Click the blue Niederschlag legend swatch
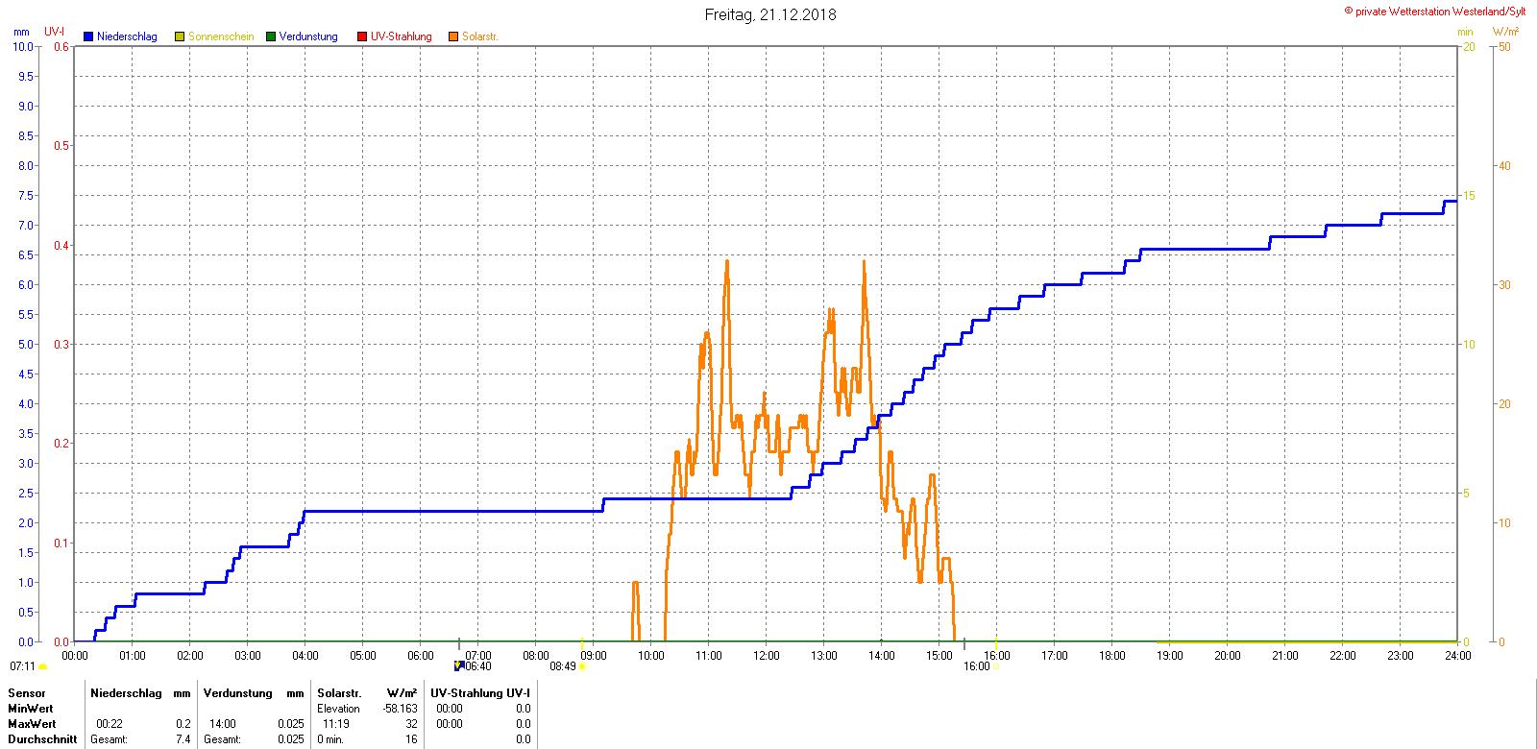Viewport: 1537px width, 749px height. click(88, 36)
